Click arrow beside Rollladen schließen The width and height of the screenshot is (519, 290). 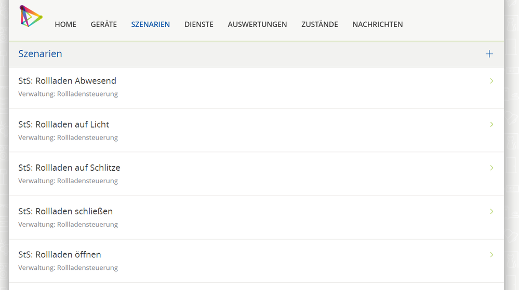pyautogui.click(x=491, y=212)
